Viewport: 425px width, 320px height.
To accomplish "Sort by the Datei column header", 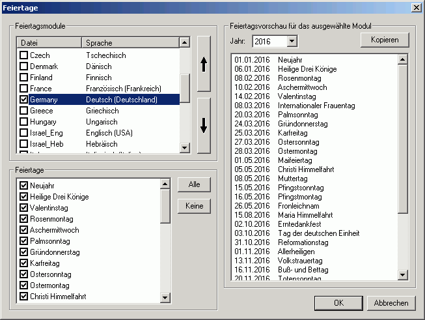I will 49,43.
